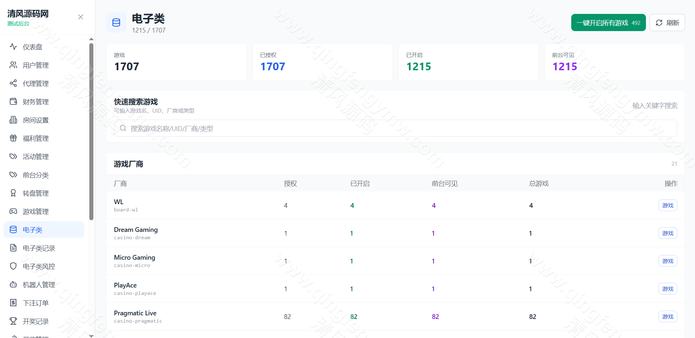The height and width of the screenshot is (338, 695).
Task: Go to 机器人管理
Action: tap(44, 285)
